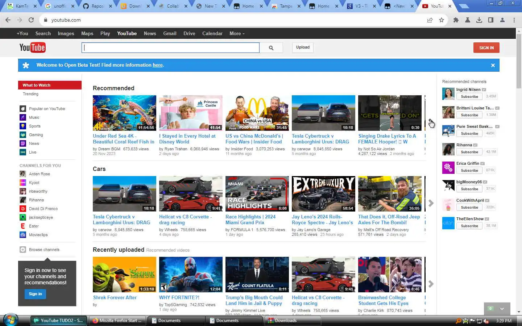Show next Recently uploaded videos arrow
This screenshot has width=522, height=326.
(x=431, y=284)
